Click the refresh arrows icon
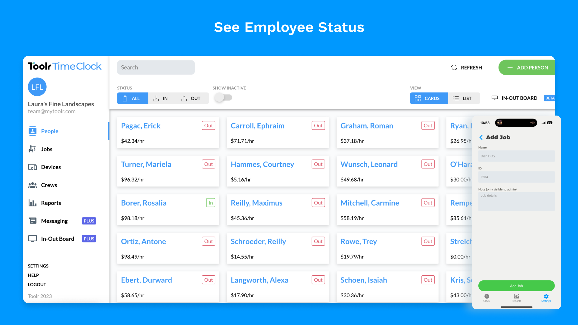The width and height of the screenshot is (578, 325). pos(454,68)
